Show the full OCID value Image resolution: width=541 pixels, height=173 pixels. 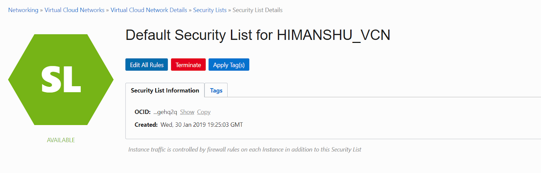tap(187, 112)
